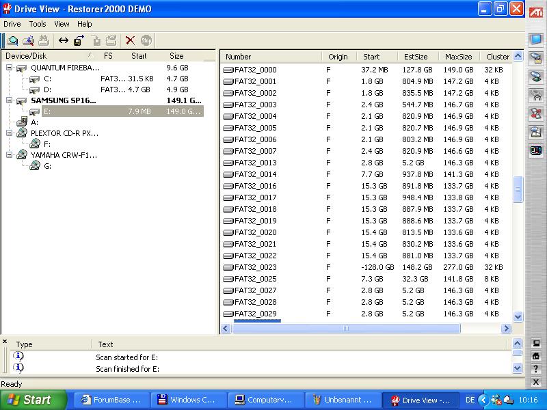Screen dimensions: 547x410
Task: Switch to the ForumBase taskbar window
Action: click(x=111, y=400)
